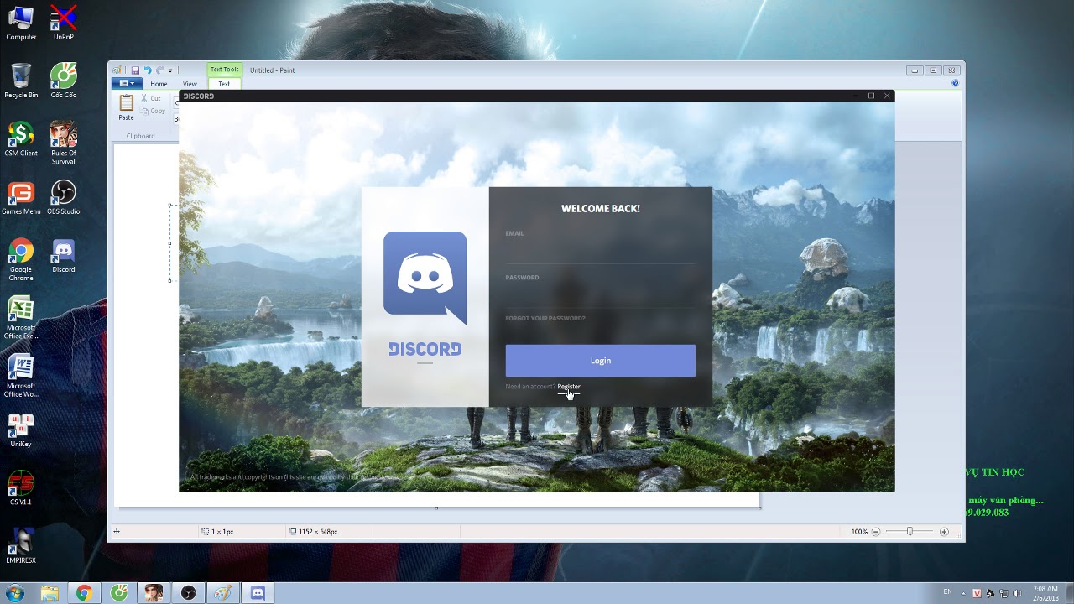Click the Text Tools contextual tab header
Viewport: 1074px width, 604px height.
point(224,70)
